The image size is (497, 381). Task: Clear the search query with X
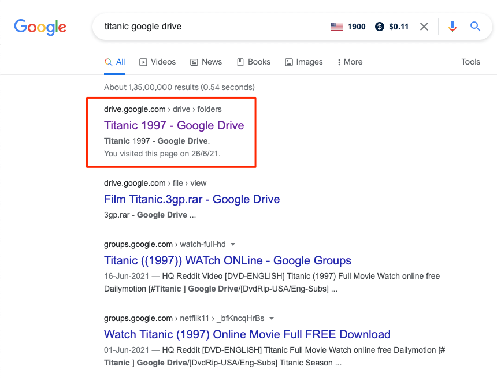tap(424, 27)
